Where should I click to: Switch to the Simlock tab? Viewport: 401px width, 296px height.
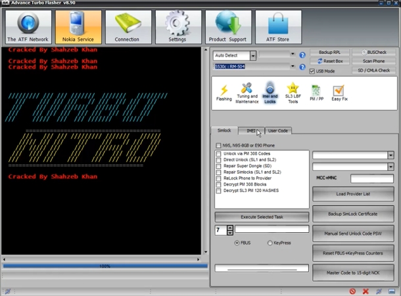(224, 130)
